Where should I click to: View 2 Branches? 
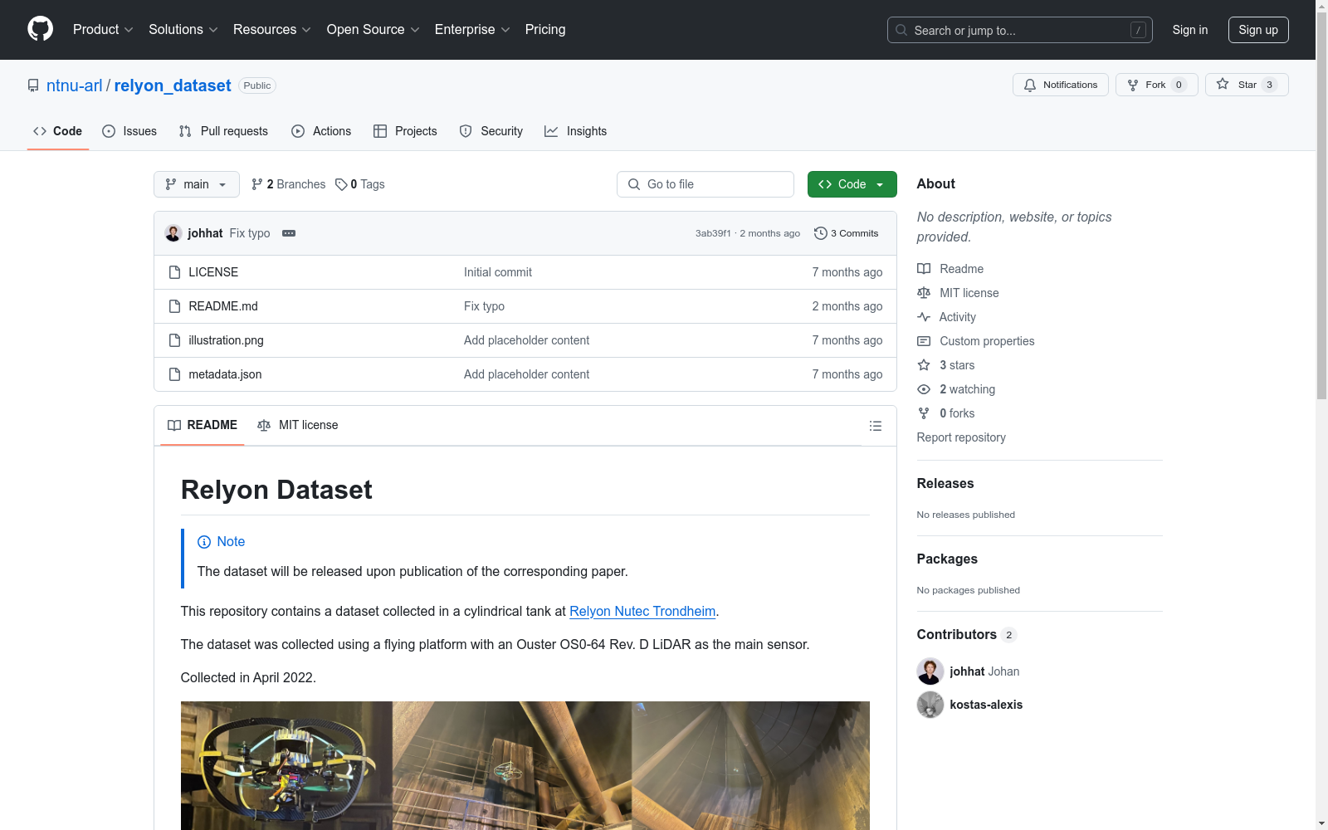tap(289, 184)
